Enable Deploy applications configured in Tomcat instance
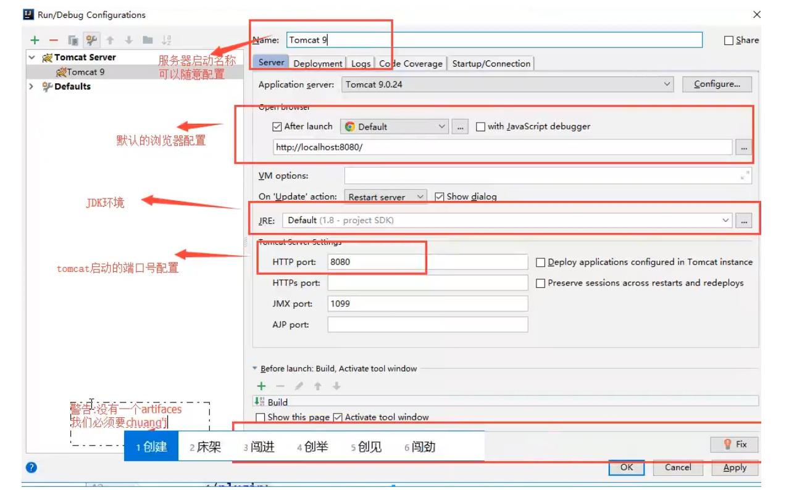This screenshot has height=490, width=810. [x=541, y=263]
